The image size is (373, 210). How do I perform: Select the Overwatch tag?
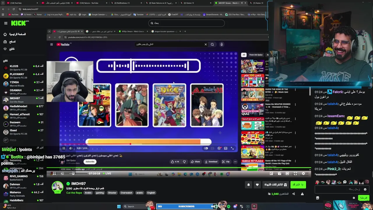point(126,193)
